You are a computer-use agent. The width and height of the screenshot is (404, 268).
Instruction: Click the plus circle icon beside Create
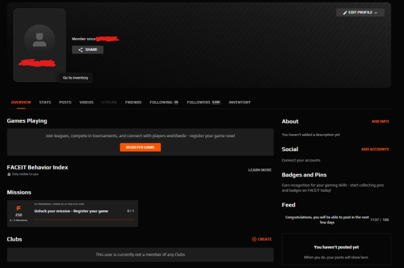click(254, 239)
